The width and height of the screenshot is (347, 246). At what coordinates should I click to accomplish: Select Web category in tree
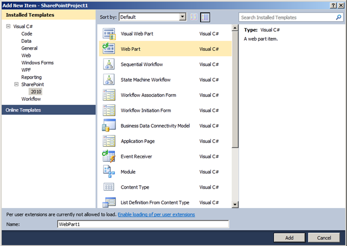click(26, 55)
